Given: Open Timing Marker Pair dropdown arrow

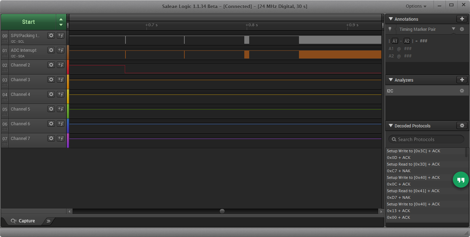Looking at the screenshot, I should coord(454,29).
